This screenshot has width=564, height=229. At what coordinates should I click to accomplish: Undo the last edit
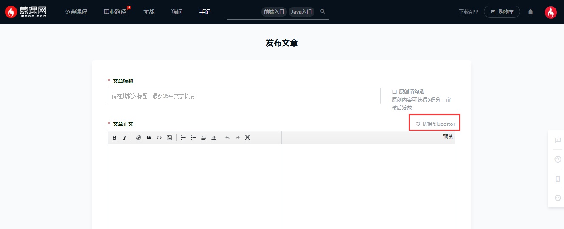click(227, 138)
